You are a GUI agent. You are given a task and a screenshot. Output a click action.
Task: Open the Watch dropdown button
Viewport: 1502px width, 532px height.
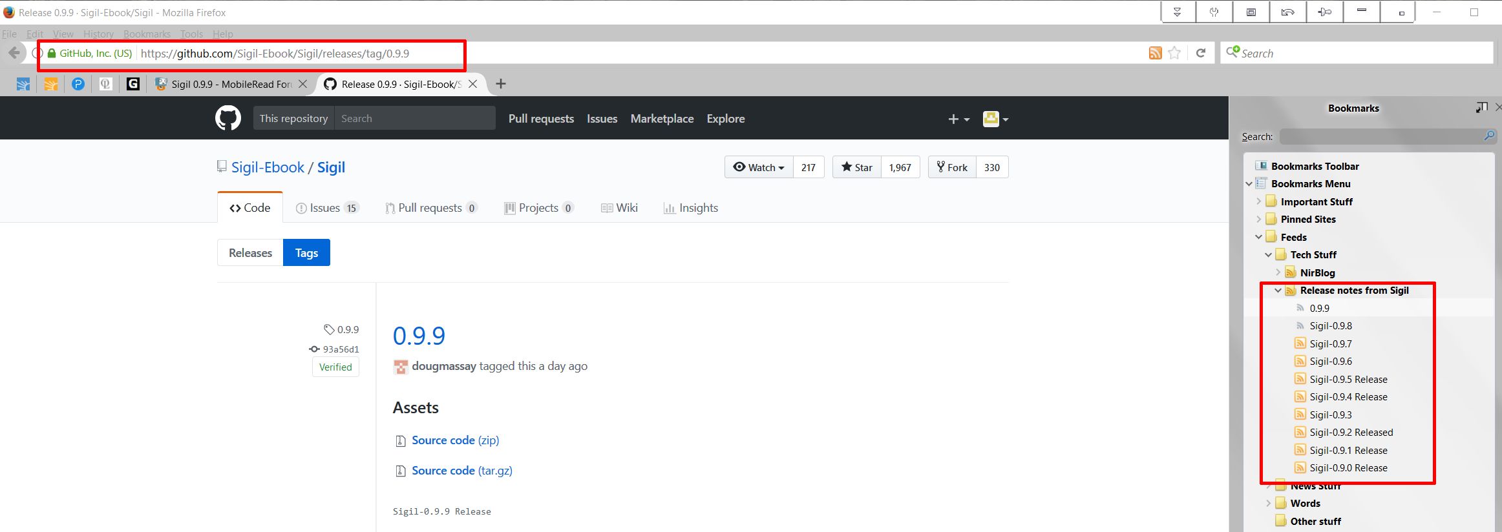click(x=759, y=167)
